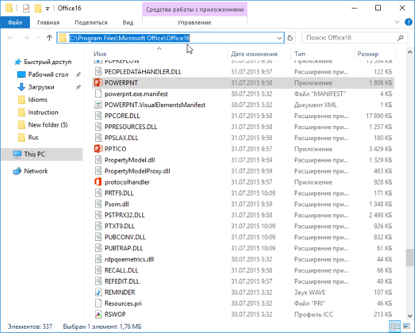The image size is (415, 333).
Task: Click the protocolhandler Office icon
Action: [98, 182]
